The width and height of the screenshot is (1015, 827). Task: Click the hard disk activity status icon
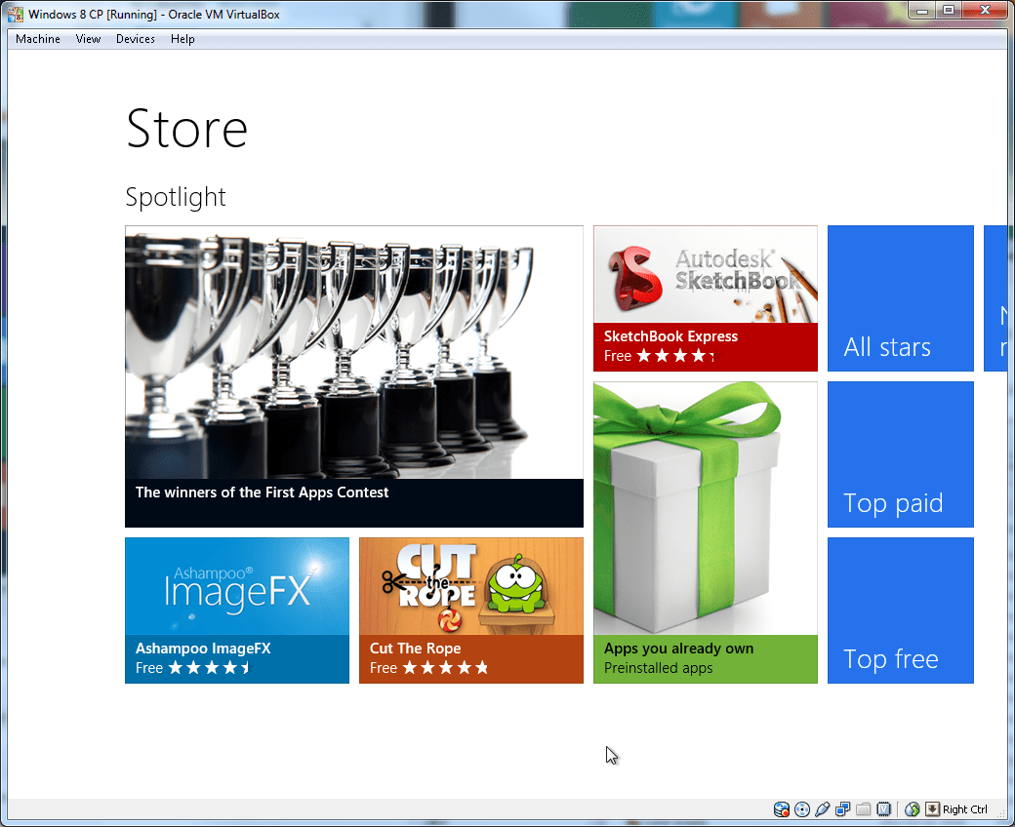click(782, 808)
